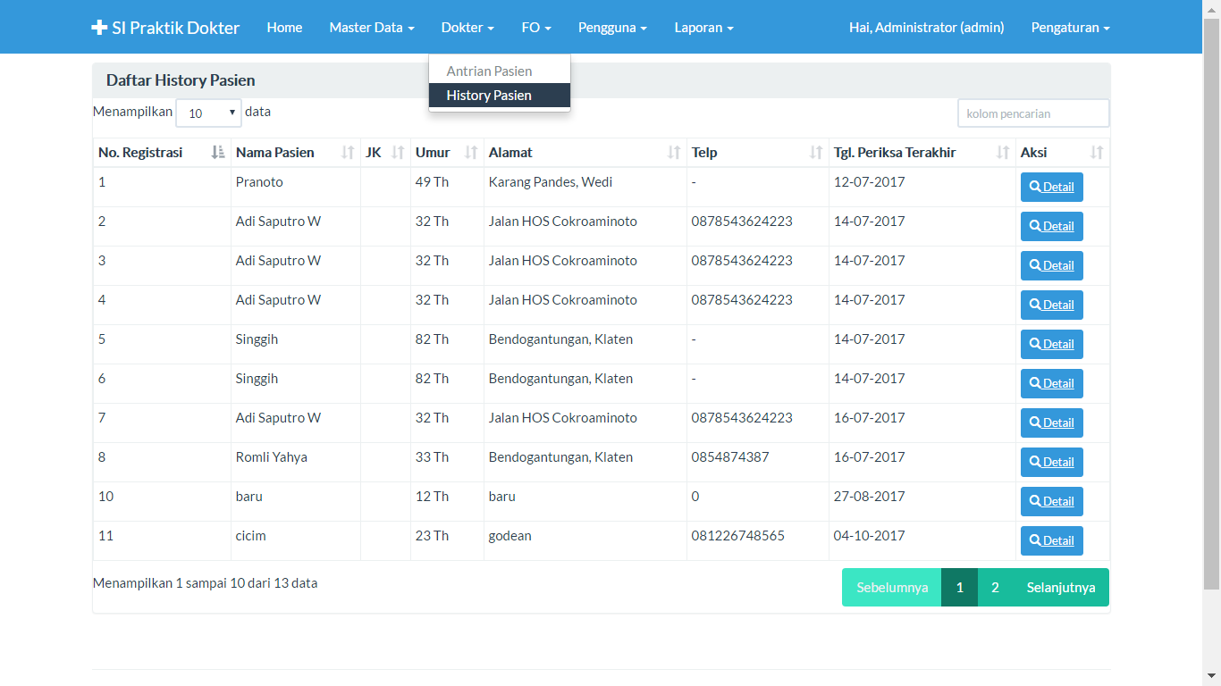
Task: Click the Selanjutnya pagination button
Action: [x=1060, y=588]
